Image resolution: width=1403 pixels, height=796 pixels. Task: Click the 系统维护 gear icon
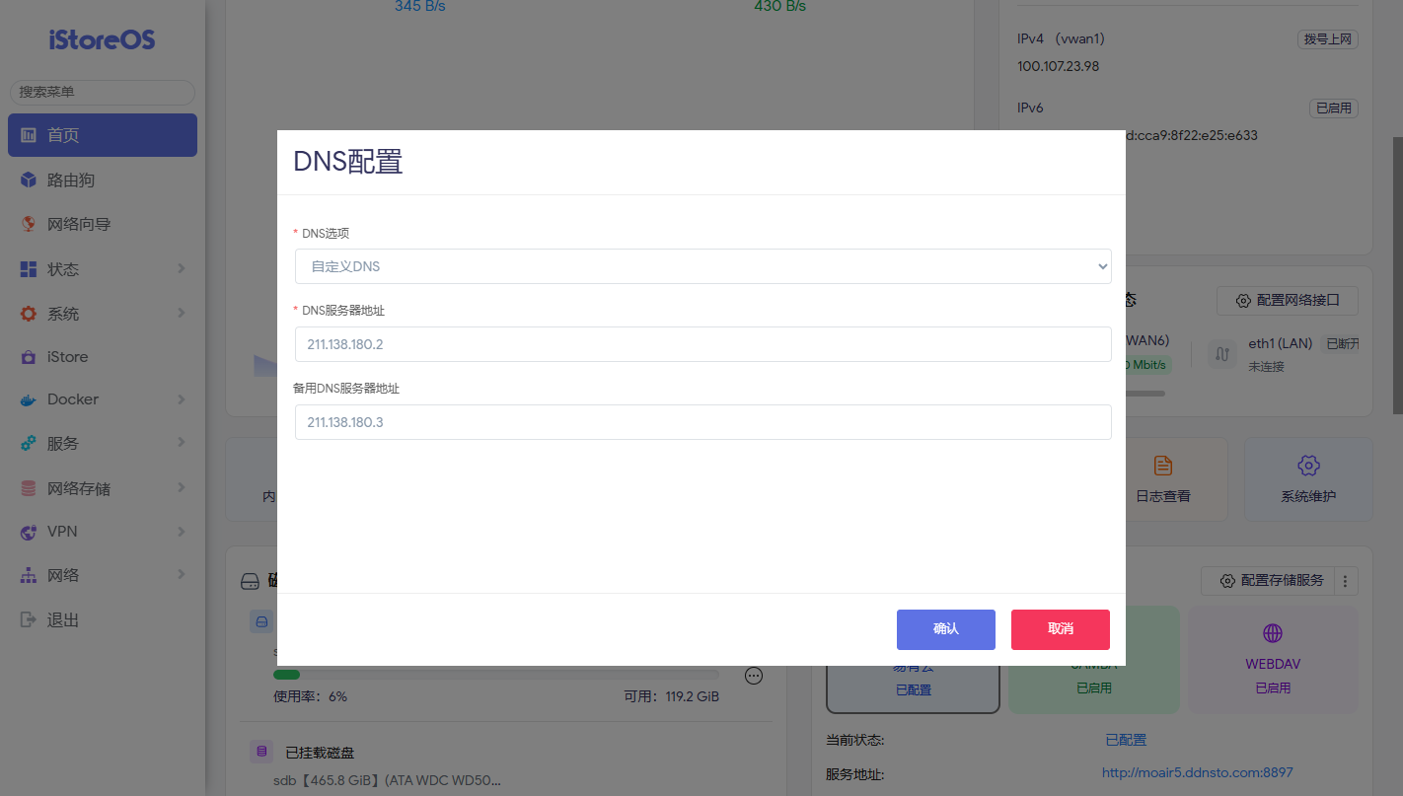pyautogui.click(x=1308, y=466)
